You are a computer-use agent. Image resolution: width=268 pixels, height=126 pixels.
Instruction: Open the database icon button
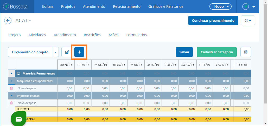click(246, 52)
